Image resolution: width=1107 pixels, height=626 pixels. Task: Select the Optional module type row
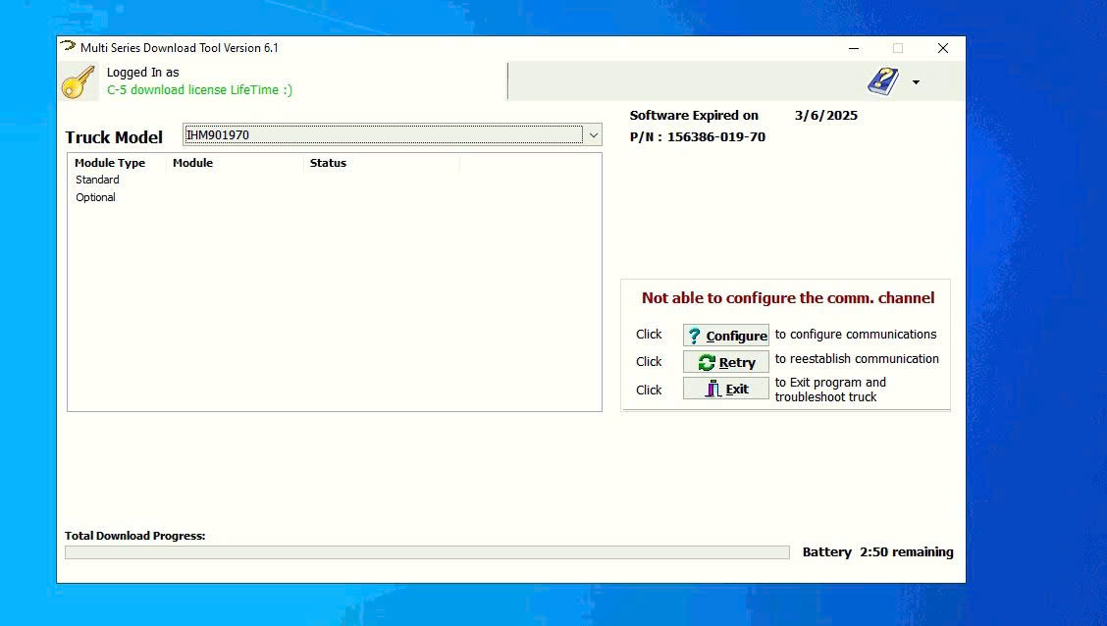[95, 197]
